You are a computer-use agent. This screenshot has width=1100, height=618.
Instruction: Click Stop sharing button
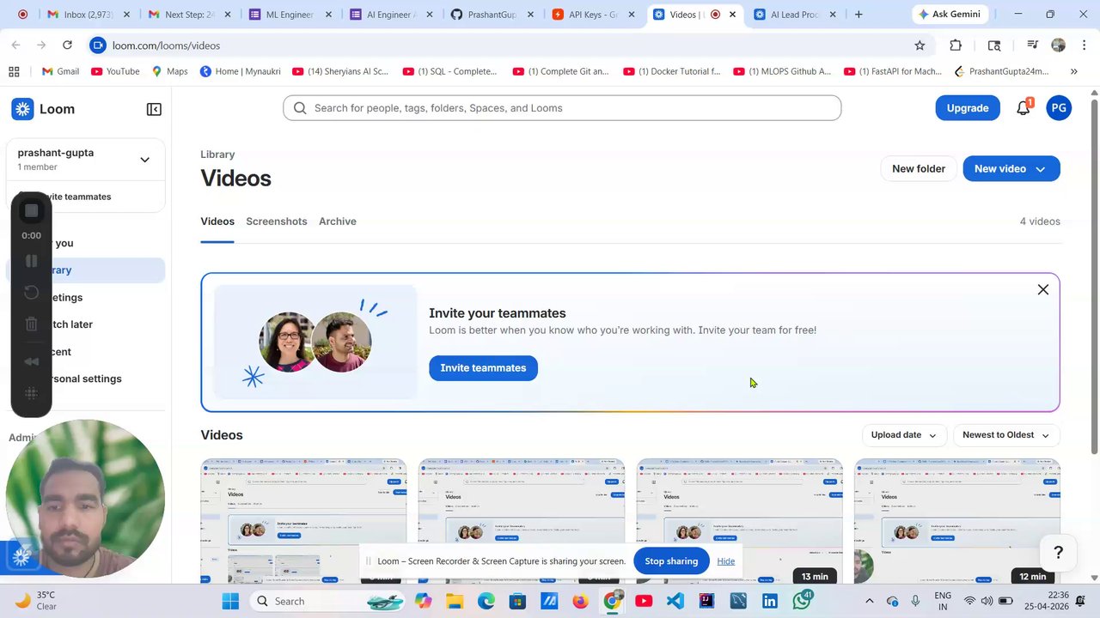(670, 561)
